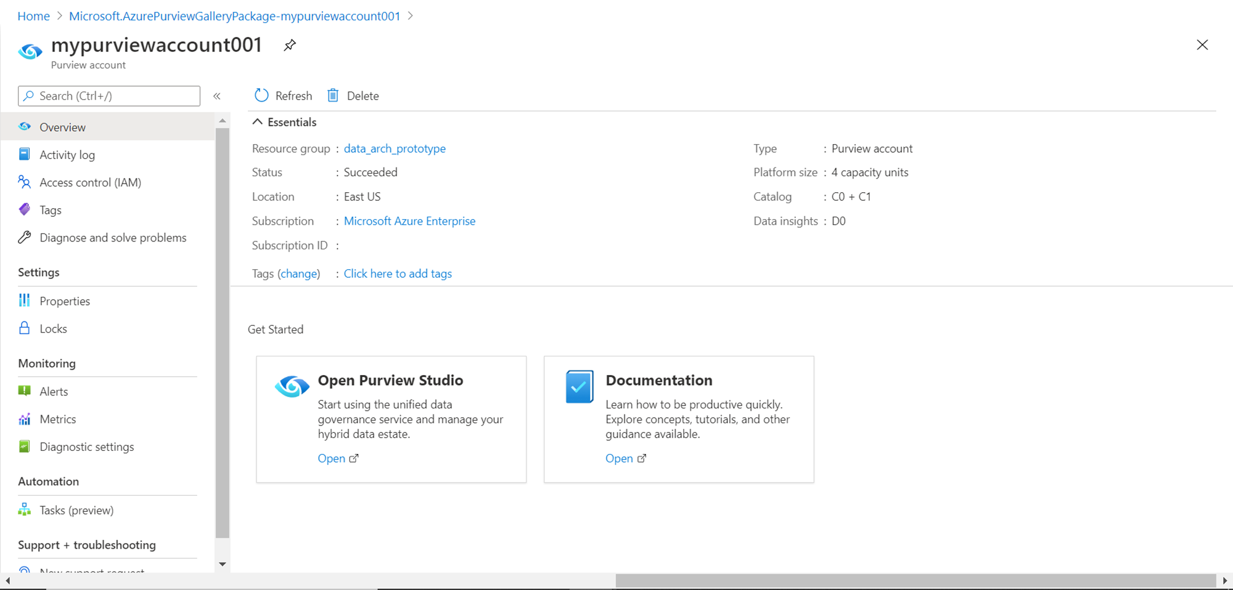The image size is (1233, 590).
Task: Pin the mypurviewaccount001 resource
Action: (290, 45)
